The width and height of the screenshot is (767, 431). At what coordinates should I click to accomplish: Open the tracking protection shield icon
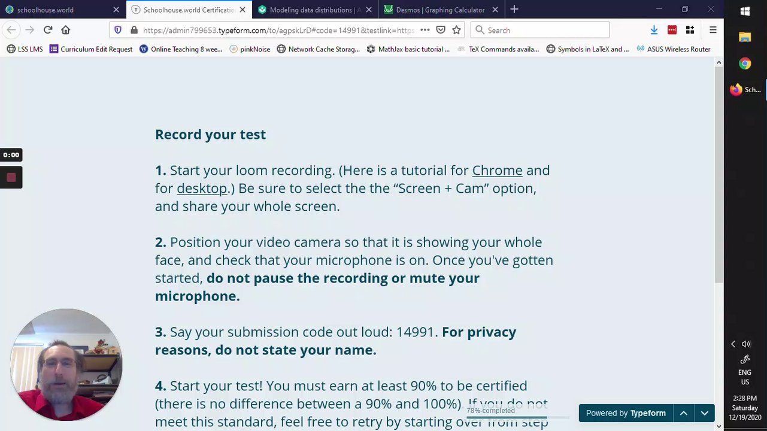tap(118, 30)
